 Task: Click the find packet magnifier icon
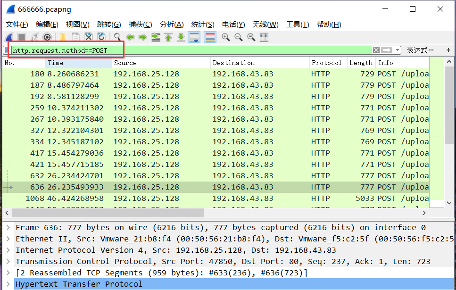(x=117, y=37)
